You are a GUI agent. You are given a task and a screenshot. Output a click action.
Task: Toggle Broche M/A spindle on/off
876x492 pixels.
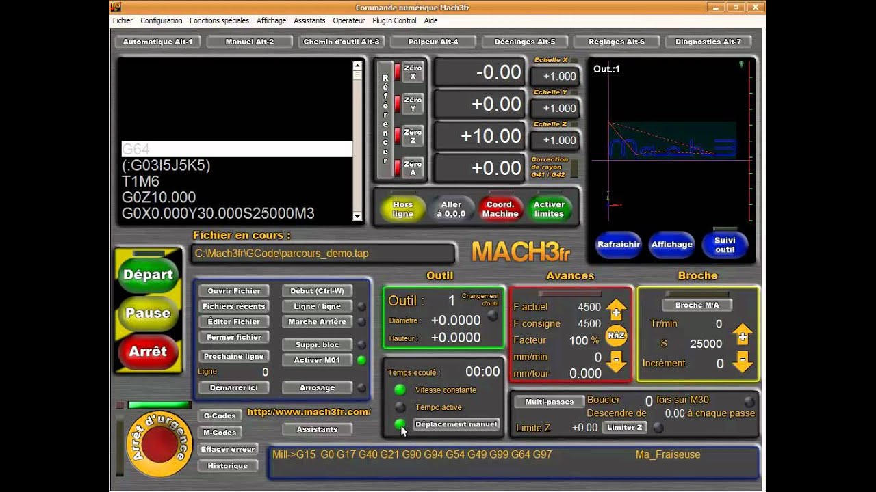tap(697, 305)
